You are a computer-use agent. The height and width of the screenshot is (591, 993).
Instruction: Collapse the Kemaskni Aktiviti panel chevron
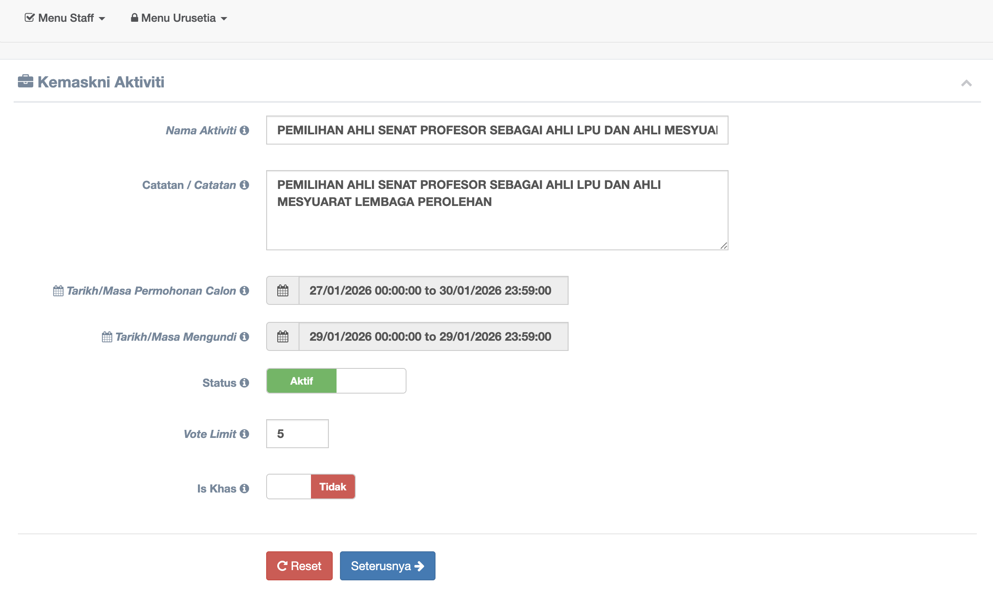point(966,83)
